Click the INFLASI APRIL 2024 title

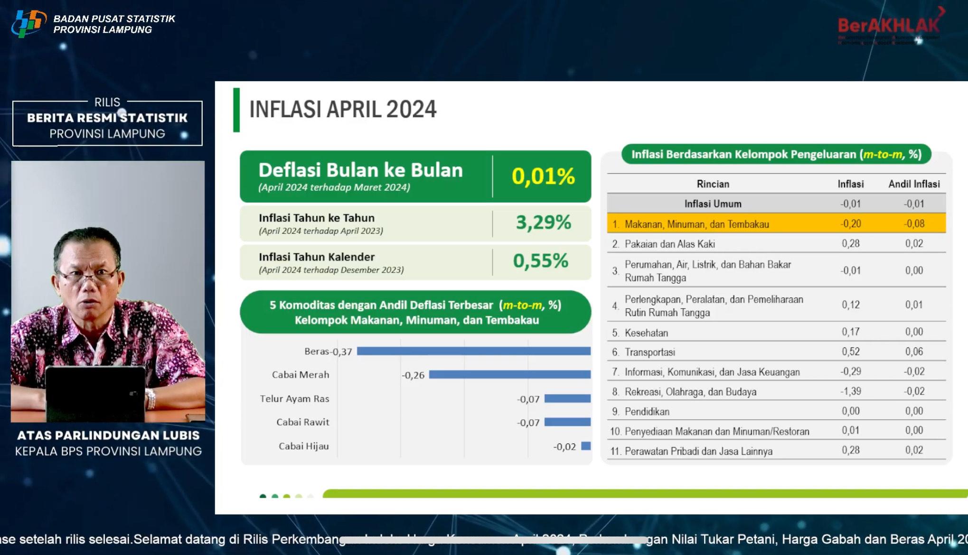342,110
